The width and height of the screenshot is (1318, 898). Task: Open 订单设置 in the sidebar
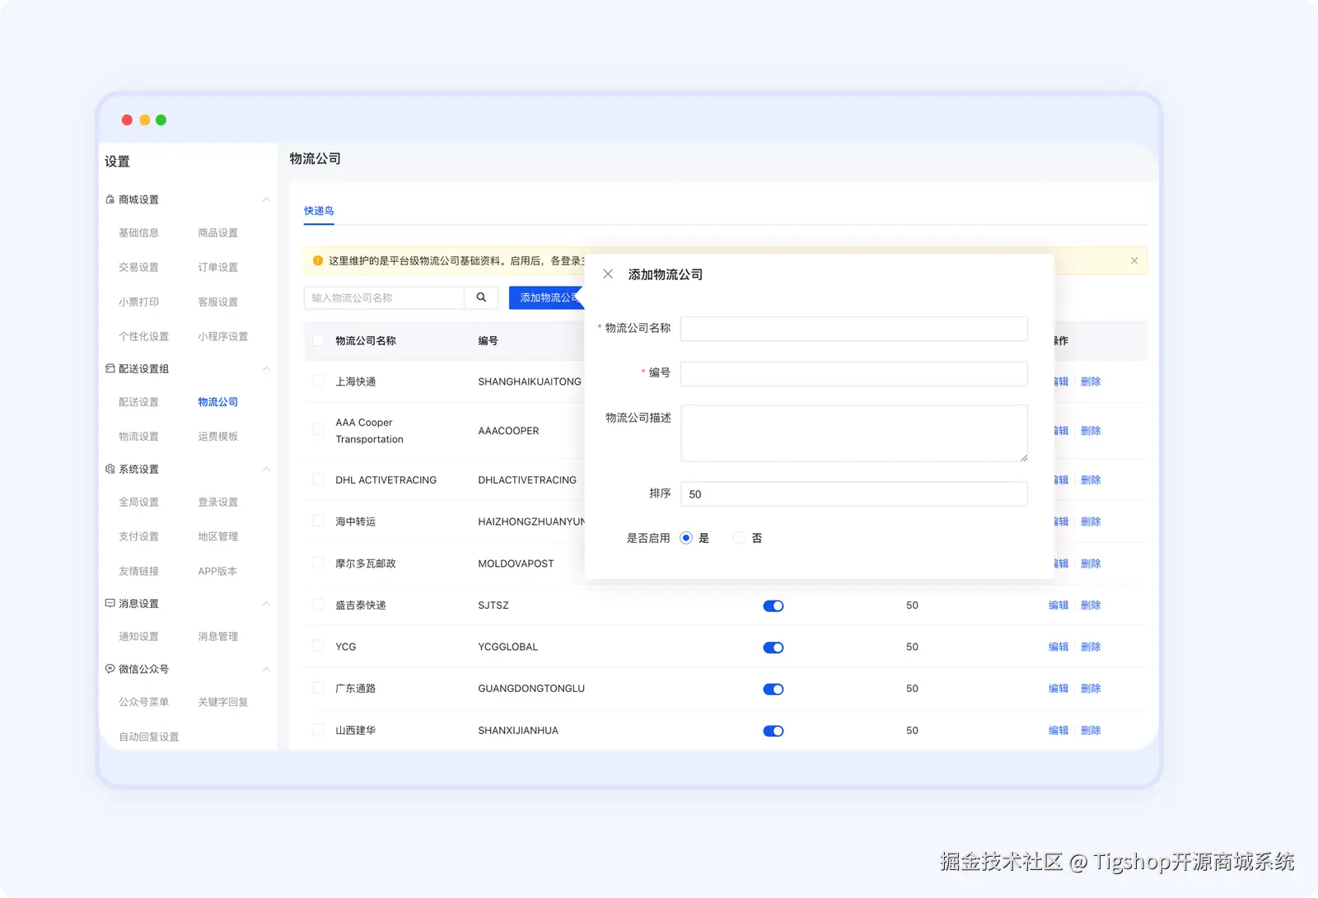217,268
